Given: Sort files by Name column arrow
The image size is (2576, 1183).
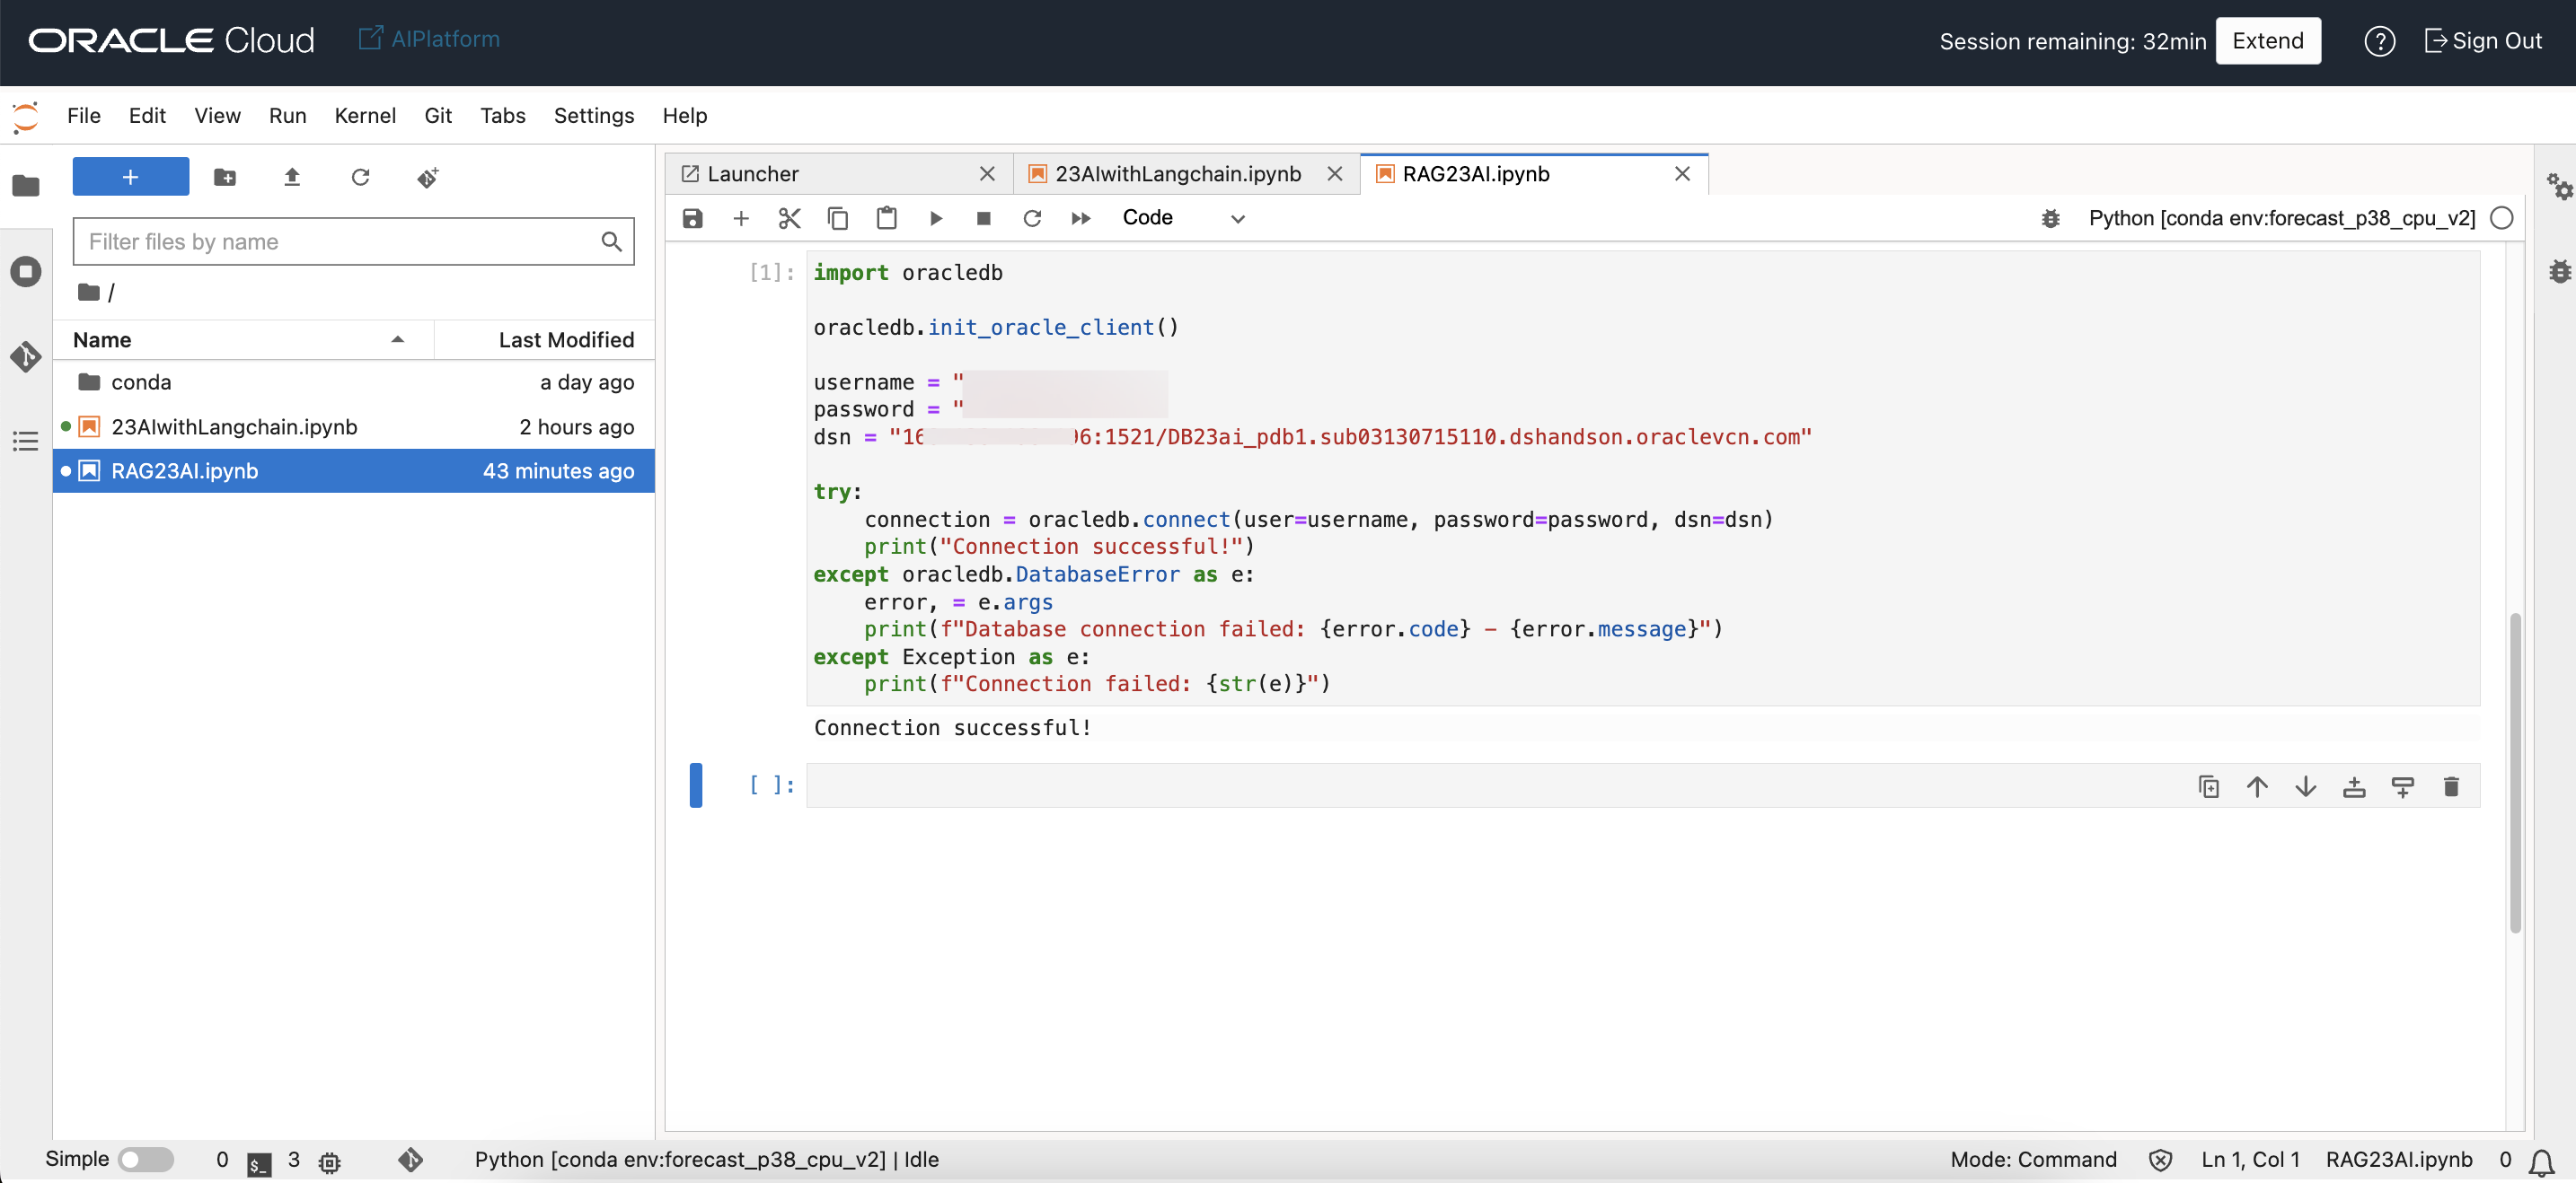Looking at the screenshot, I should [397, 339].
